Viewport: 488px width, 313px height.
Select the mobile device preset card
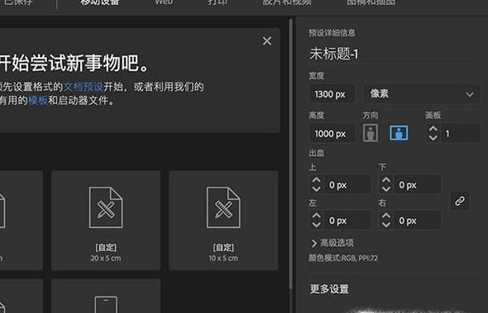(106, 296)
